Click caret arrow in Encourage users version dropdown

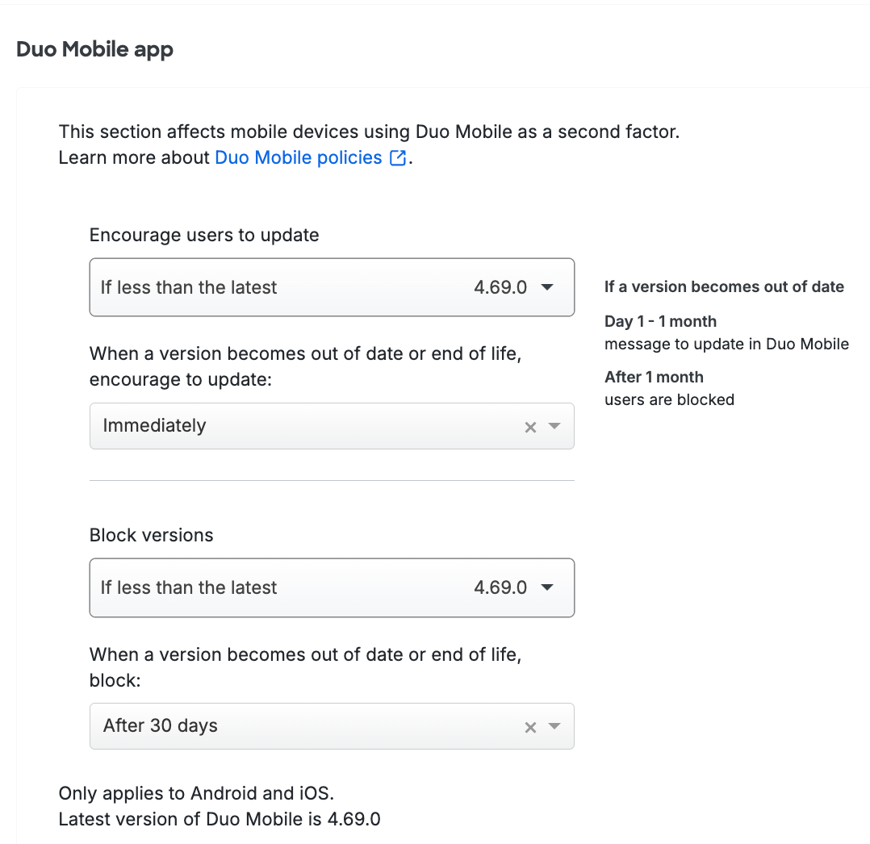point(547,287)
